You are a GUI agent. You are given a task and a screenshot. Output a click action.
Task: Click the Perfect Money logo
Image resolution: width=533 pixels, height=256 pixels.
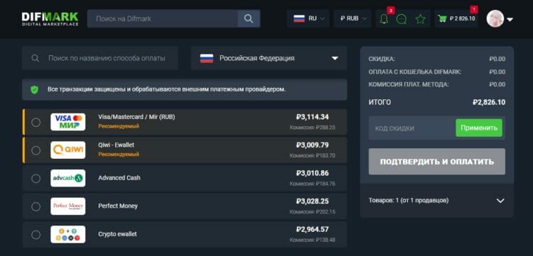tap(68, 206)
